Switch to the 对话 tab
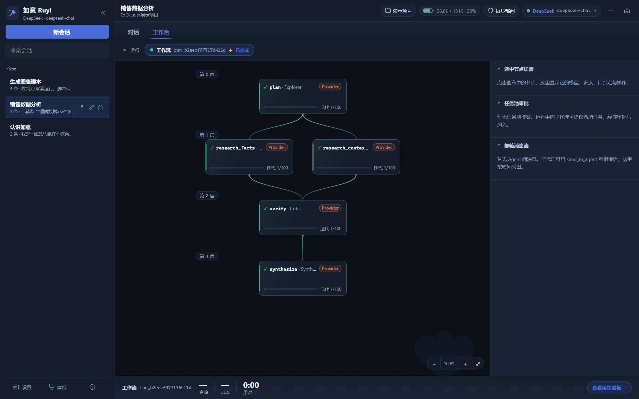The image size is (639, 399). 133,32
